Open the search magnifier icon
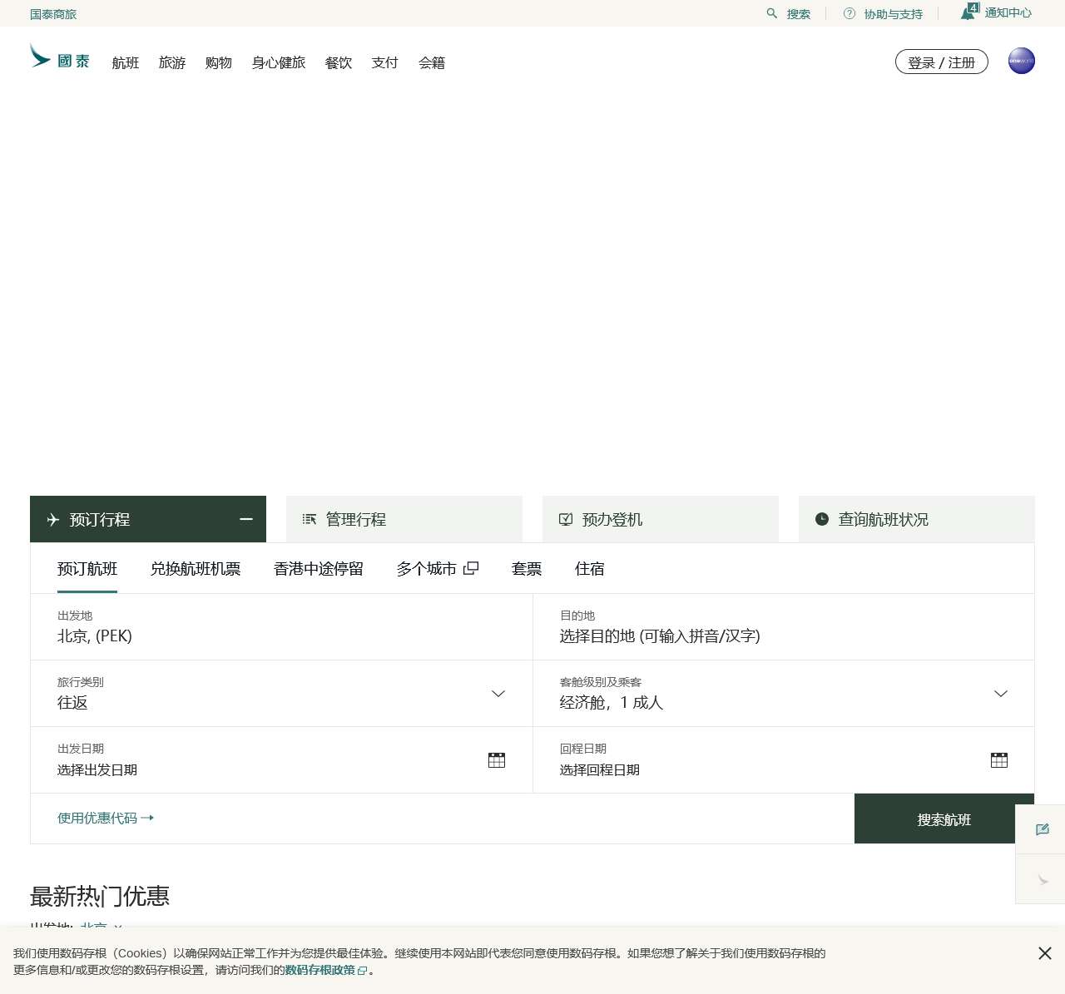This screenshot has height=994, width=1065. 772,13
